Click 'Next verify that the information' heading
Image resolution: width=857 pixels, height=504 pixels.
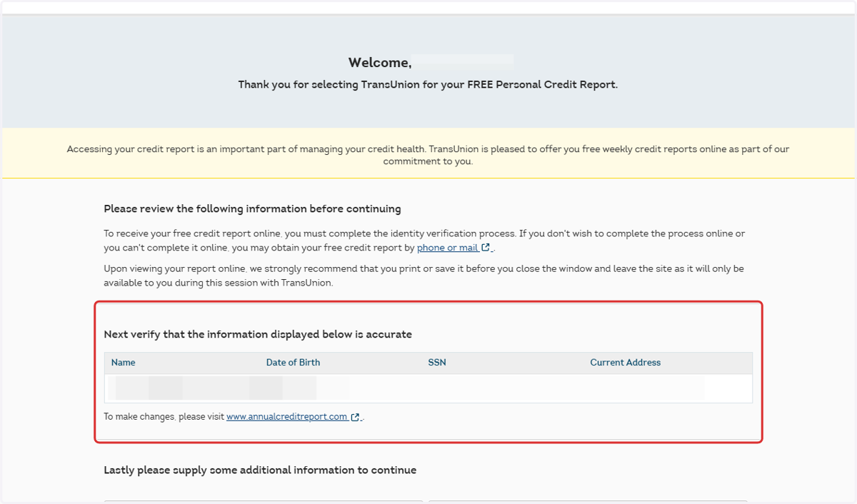point(258,334)
